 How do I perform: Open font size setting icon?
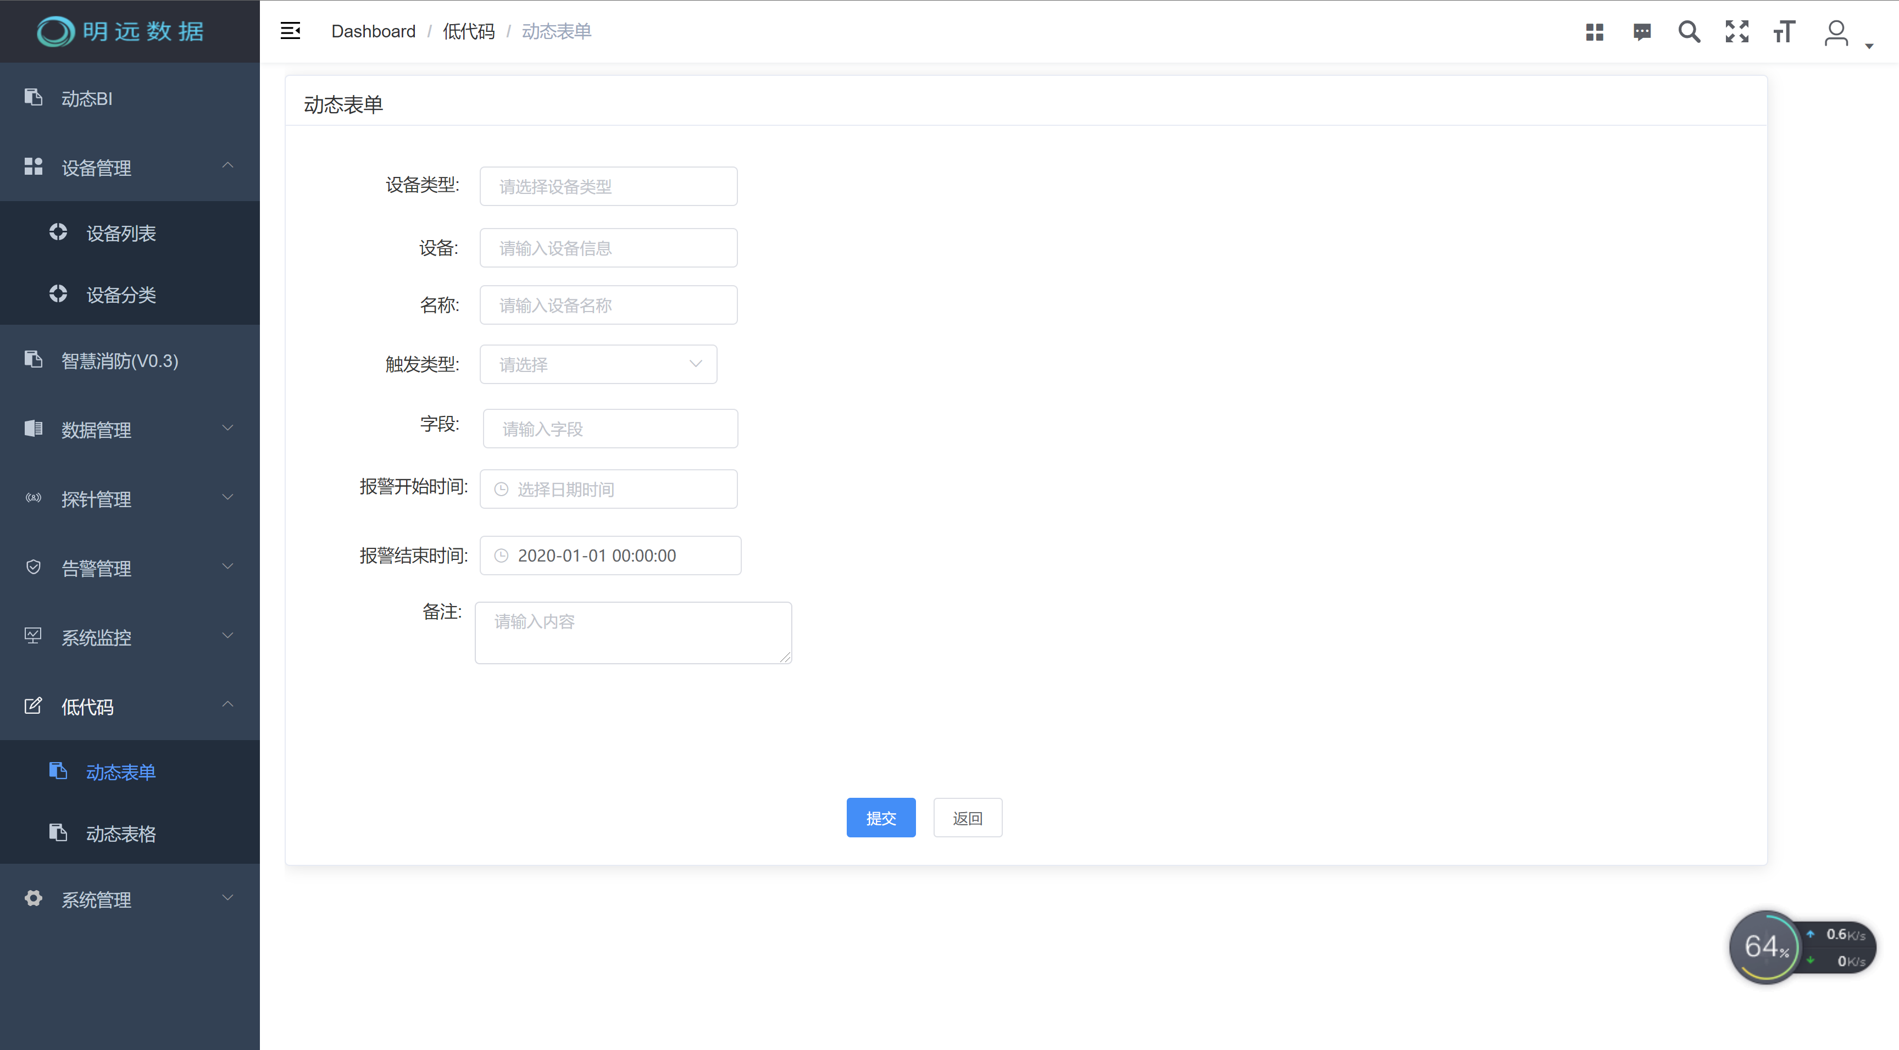pyautogui.click(x=1784, y=32)
